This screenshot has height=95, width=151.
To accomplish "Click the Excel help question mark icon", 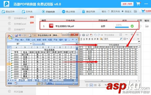I will 66,40.
